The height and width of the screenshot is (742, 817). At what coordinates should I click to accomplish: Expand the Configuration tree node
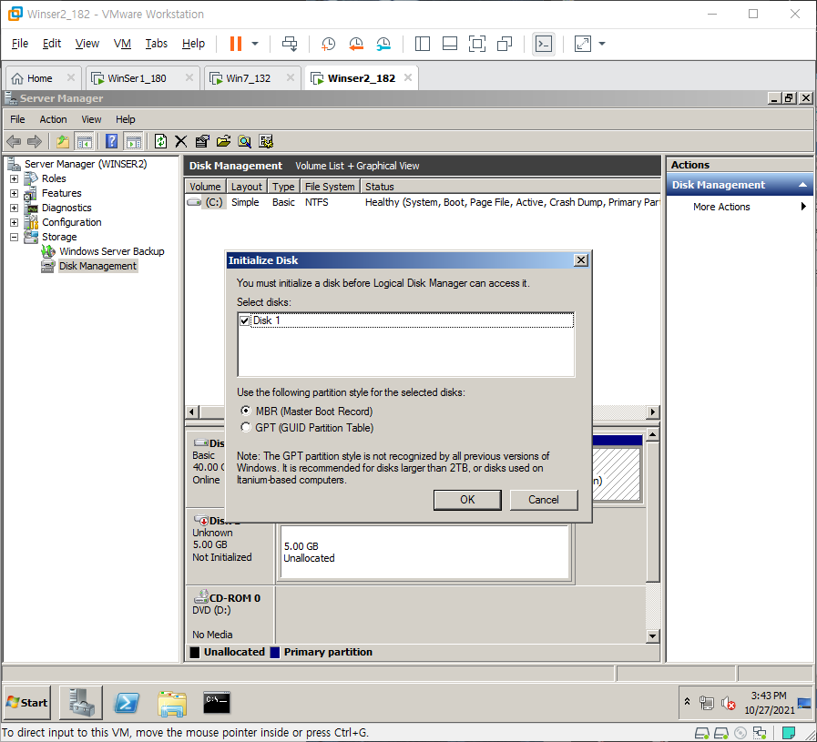tap(14, 222)
